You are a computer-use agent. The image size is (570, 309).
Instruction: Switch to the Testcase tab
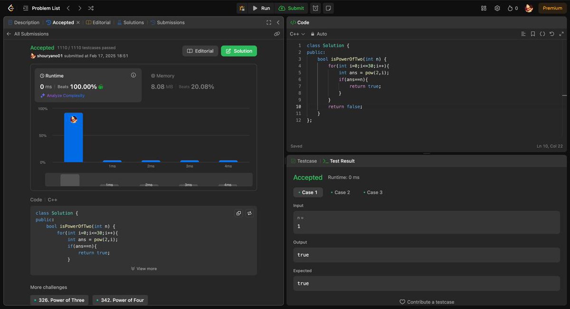304,161
